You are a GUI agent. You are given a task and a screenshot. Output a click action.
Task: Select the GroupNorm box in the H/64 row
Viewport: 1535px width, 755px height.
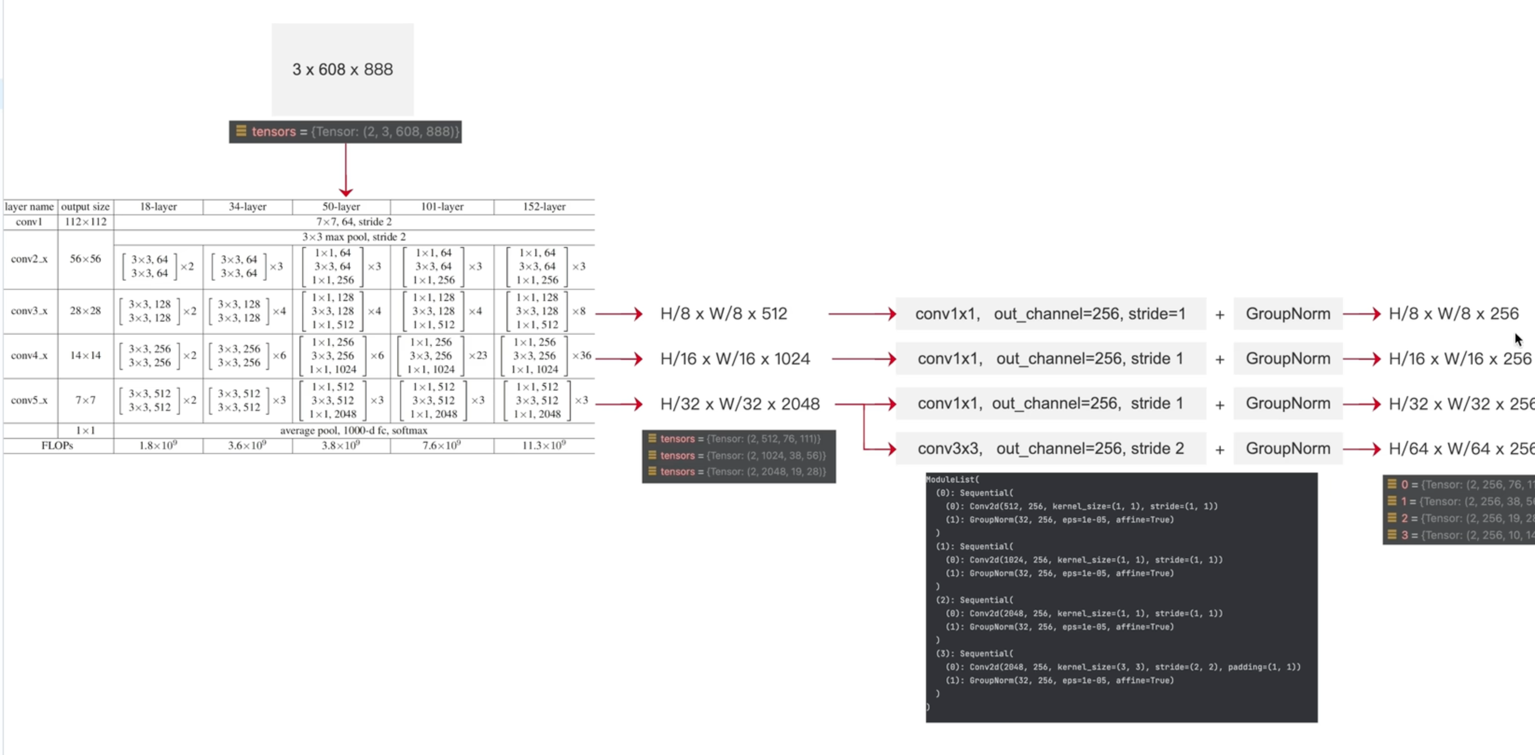[1288, 448]
